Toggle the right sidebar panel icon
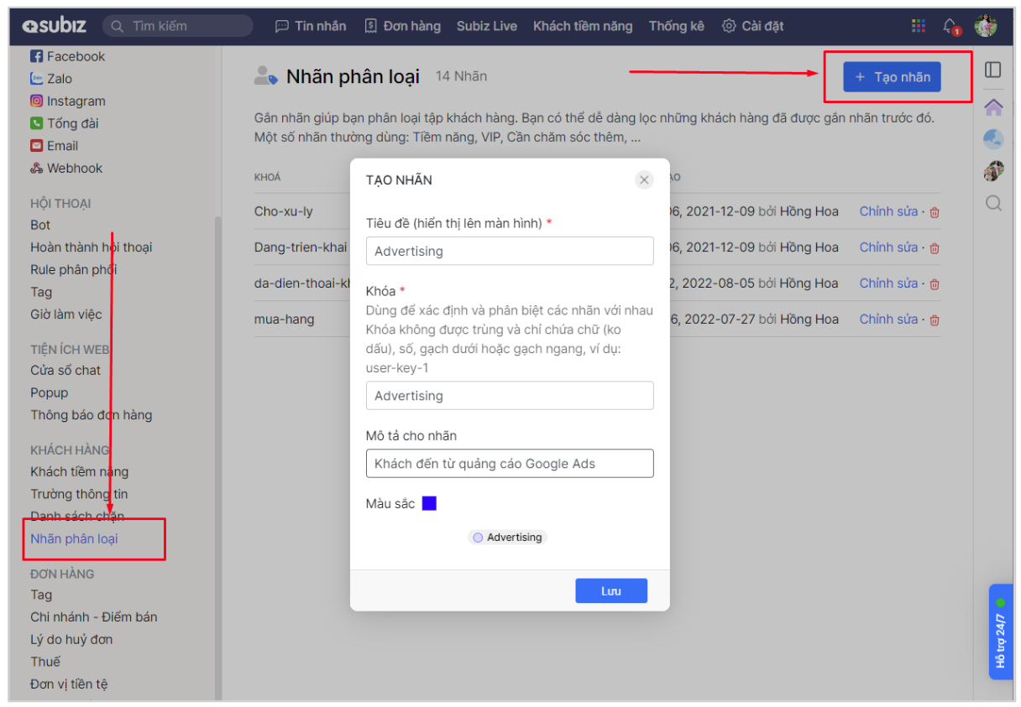Image resolution: width=1021 pixels, height=707 pixels. pos(993,70)
